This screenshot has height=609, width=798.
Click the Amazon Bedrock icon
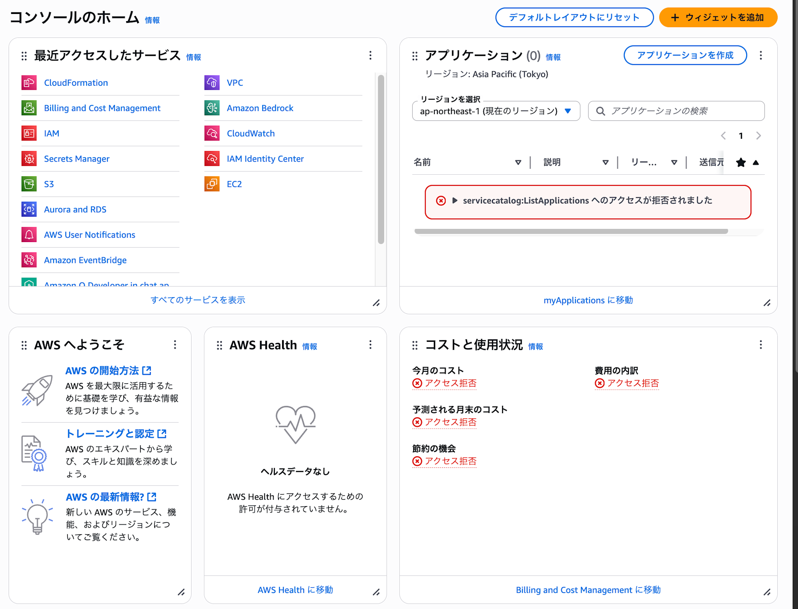coord(212,108)
